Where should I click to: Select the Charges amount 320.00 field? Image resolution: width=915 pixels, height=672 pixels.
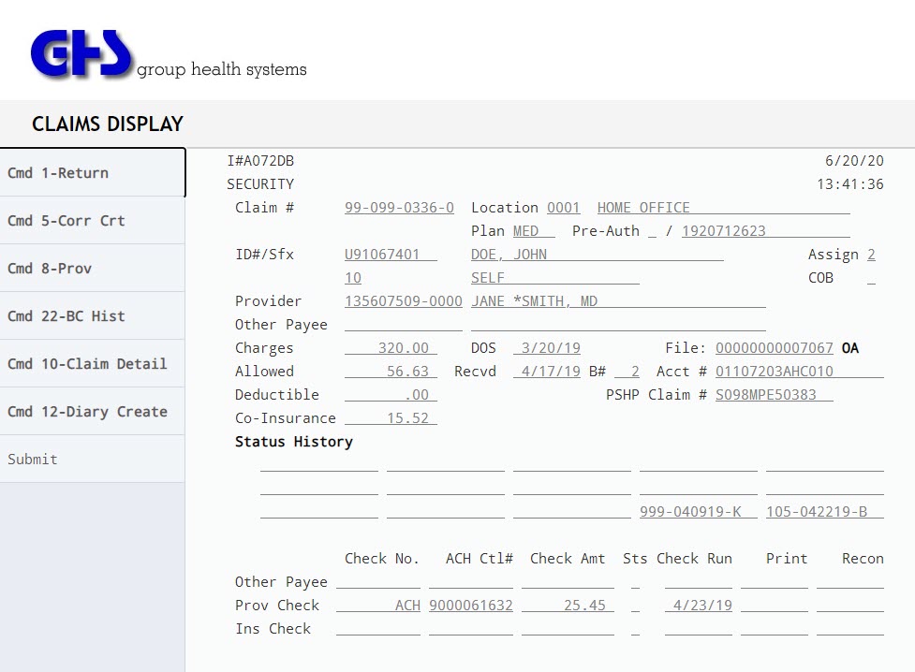(x=391, y=348)
